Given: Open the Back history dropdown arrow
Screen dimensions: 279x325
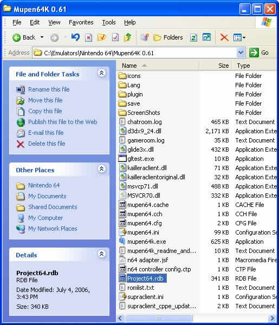Looking at the screenshot, I should [42, 37].
